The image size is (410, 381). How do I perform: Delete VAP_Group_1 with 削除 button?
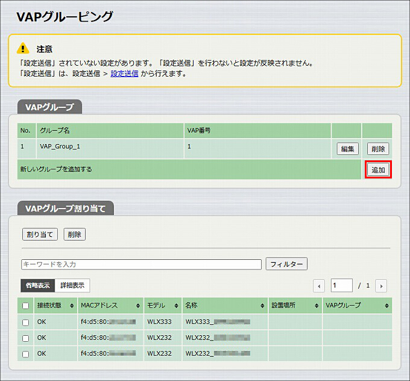point(378,149)
